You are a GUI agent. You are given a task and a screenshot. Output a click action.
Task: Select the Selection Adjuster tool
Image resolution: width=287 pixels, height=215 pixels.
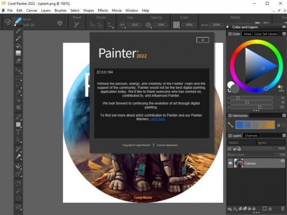coord(18,100)
